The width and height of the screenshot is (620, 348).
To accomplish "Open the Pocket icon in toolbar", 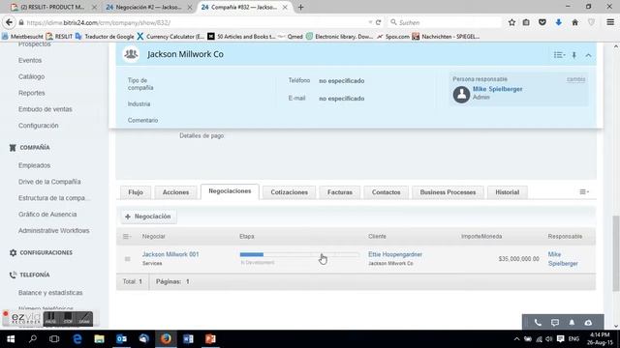I will point(542,22).
